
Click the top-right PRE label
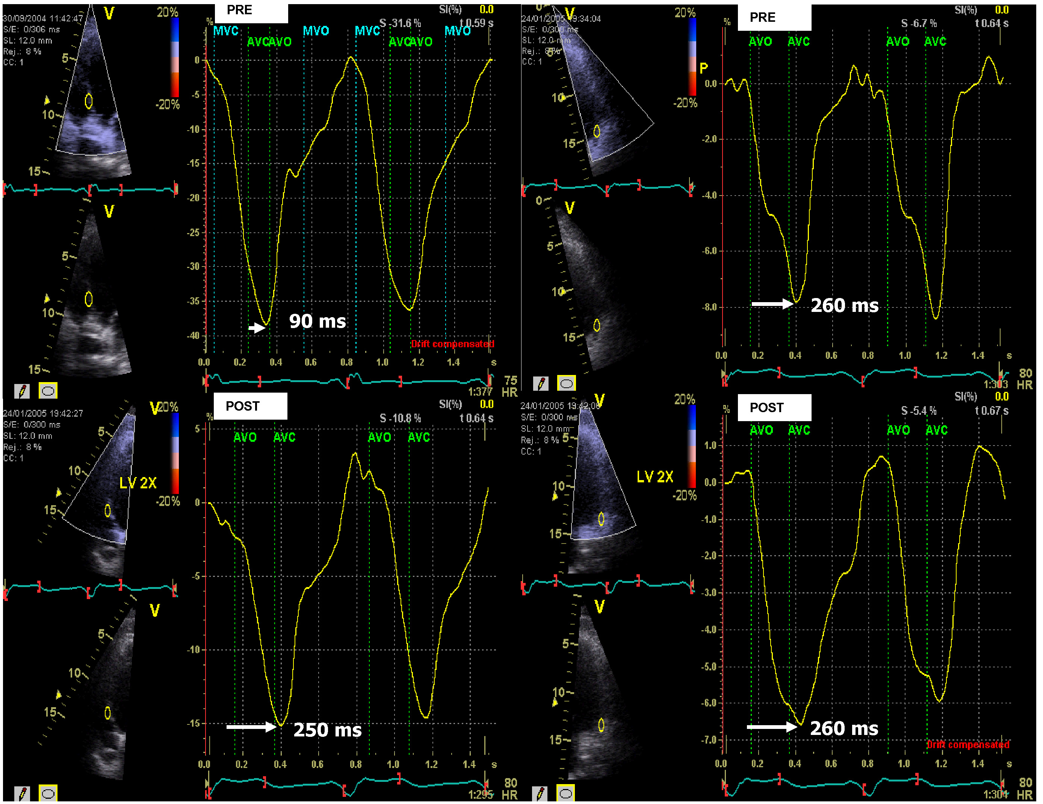click(763, 18)
